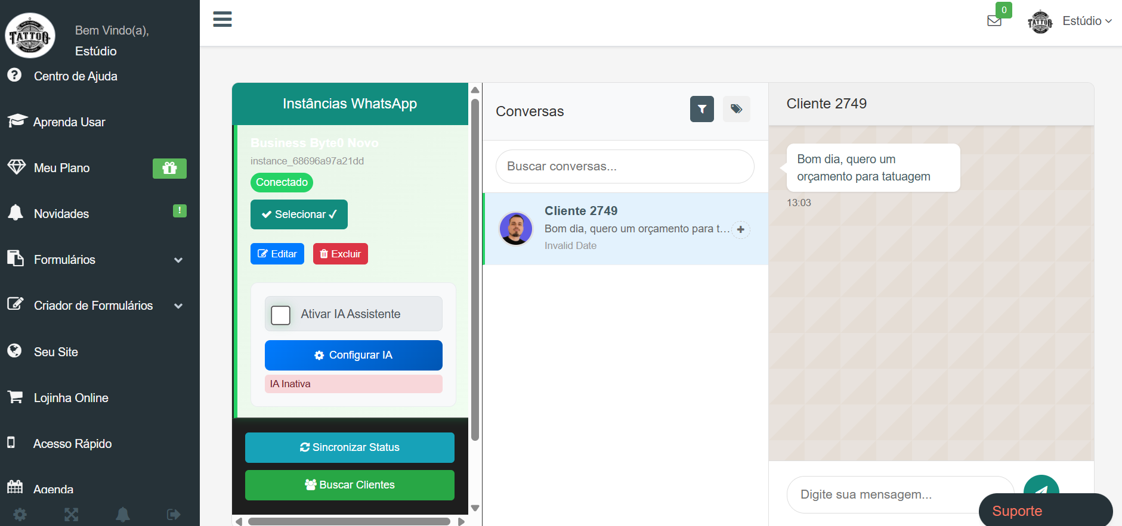
Task: Click scroll up arrow of instances panel
Action: tap(475, 91)
